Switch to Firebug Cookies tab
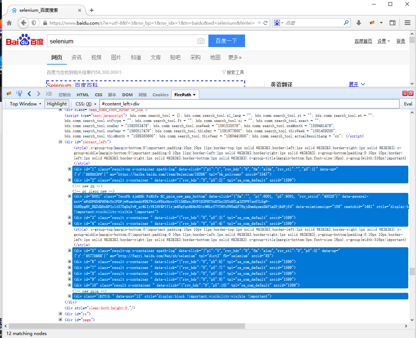 click(160, 94)
